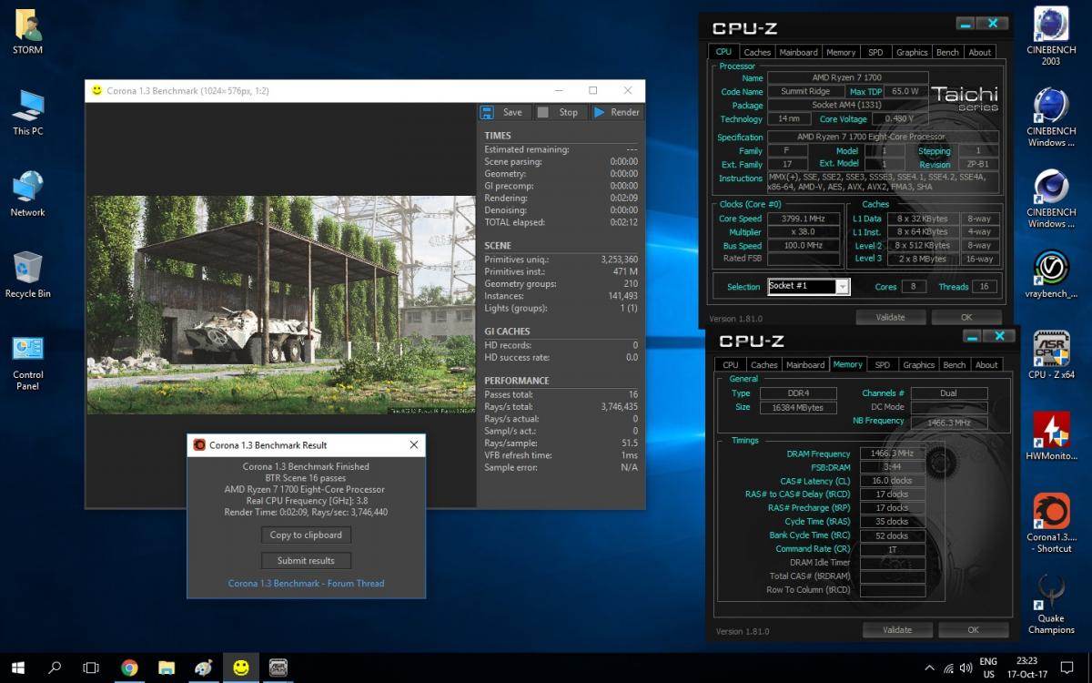Screen dimensions: 1092x683
Task: Select the Corona1.3 Shortcut desktop icon
Action: [1051, 524]
